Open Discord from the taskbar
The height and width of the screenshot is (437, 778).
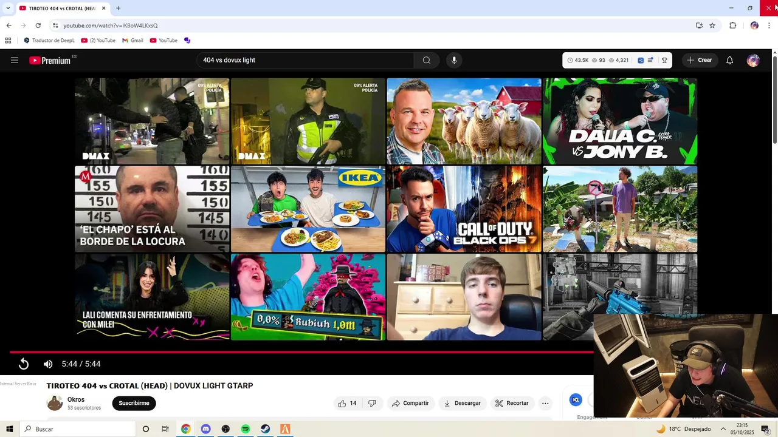pyautogui.click(x=205, y=429)
